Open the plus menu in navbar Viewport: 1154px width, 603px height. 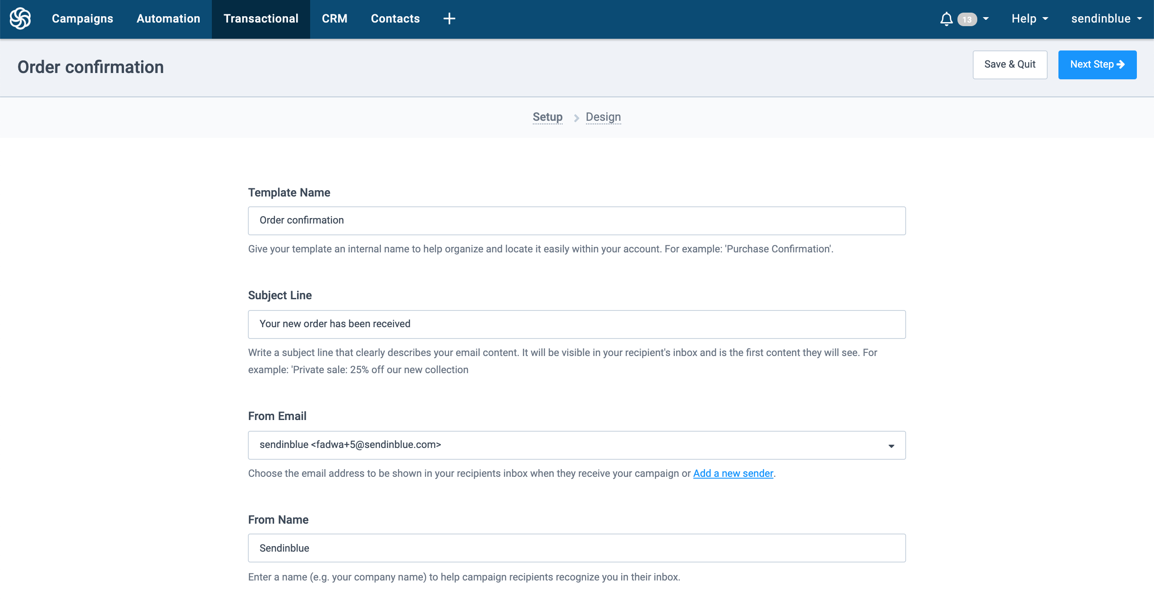click(449, 18)
